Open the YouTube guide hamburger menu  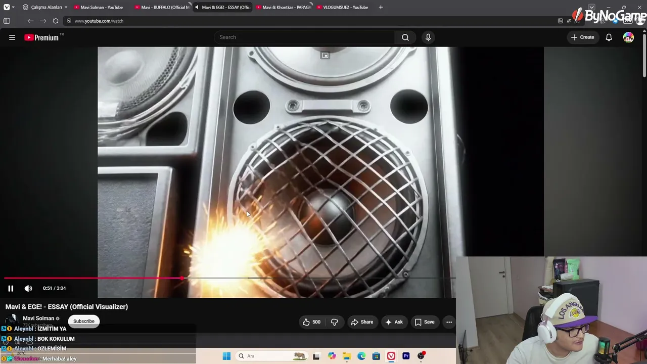click(12, 37)
